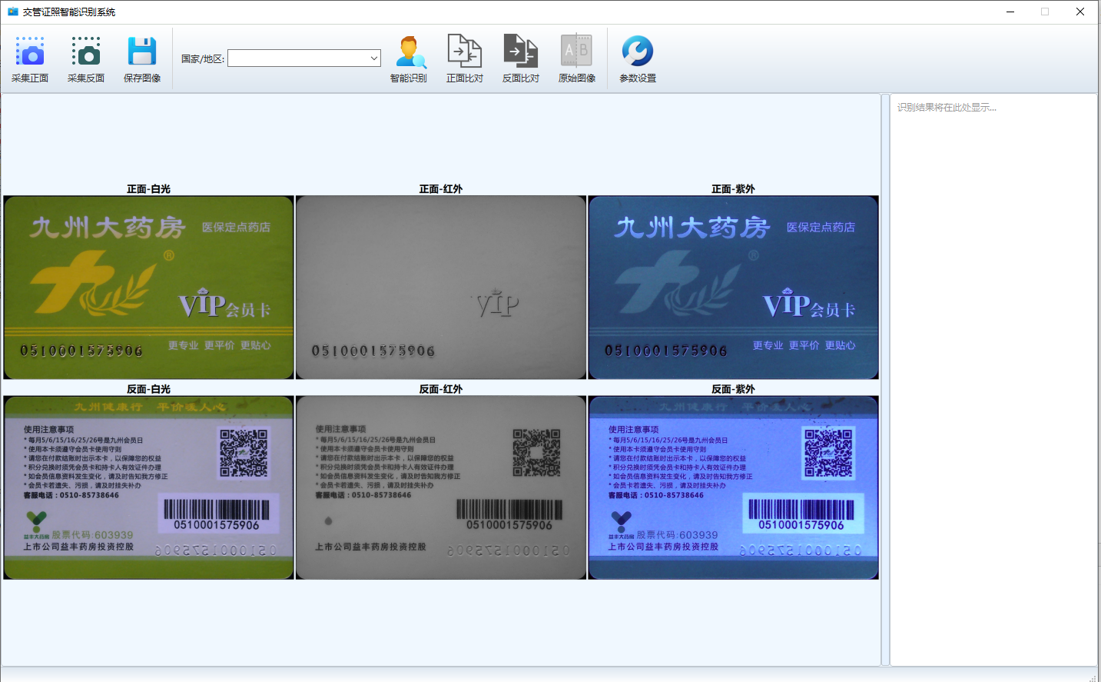
Task: Click the 国家/地区 label
Action: click(203, 59)
